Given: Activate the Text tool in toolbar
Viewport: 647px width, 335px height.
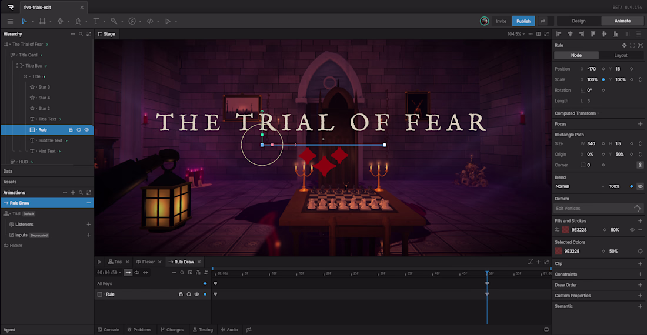Looking at the screenshot, I should click(96, 21).
